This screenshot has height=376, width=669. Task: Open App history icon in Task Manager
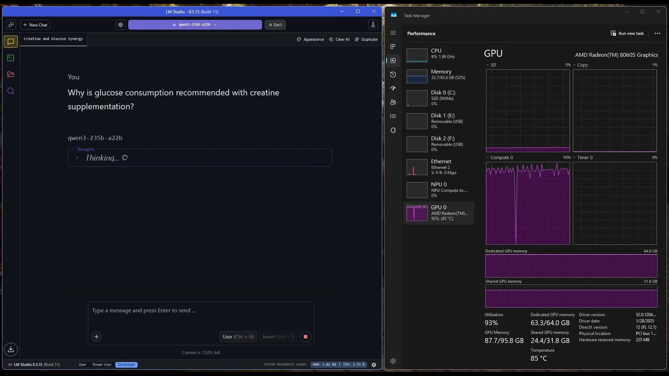point(393,75)
